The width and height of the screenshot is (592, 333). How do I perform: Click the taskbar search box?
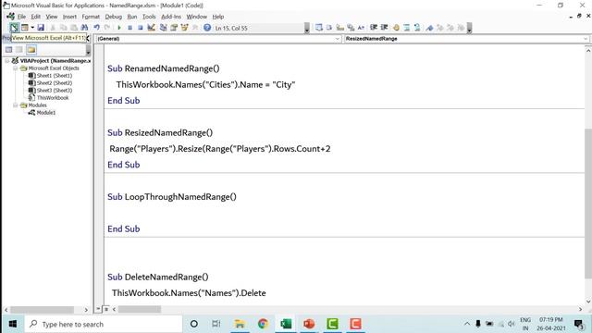click(104, 324)
